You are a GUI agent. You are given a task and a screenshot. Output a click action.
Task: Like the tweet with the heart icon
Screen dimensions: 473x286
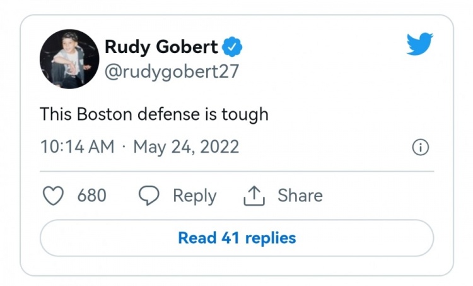click(x=53, y=196)
